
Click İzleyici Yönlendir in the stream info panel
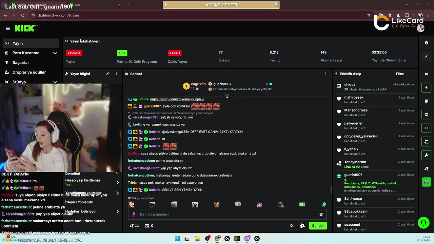point(79,202)
